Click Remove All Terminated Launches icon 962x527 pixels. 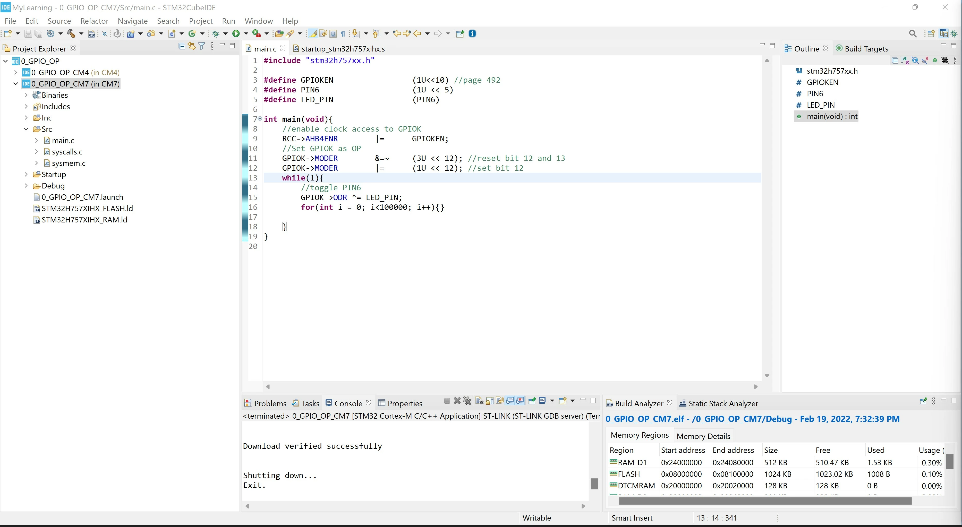[467, 401]
